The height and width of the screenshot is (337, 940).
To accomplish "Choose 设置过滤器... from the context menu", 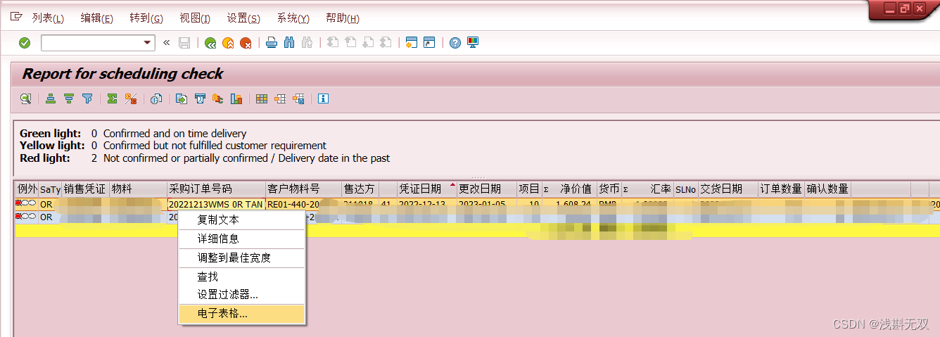I will coord(241,295).
